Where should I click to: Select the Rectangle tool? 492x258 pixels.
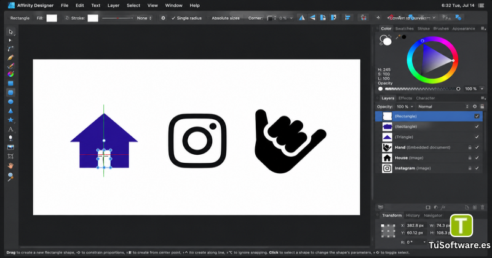(x=10, y=84)
